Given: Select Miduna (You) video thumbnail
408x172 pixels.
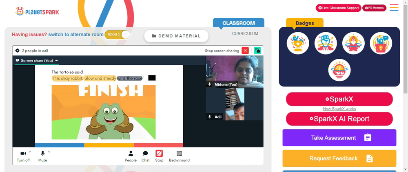Looking at the screenshot, I should [235, 72].
